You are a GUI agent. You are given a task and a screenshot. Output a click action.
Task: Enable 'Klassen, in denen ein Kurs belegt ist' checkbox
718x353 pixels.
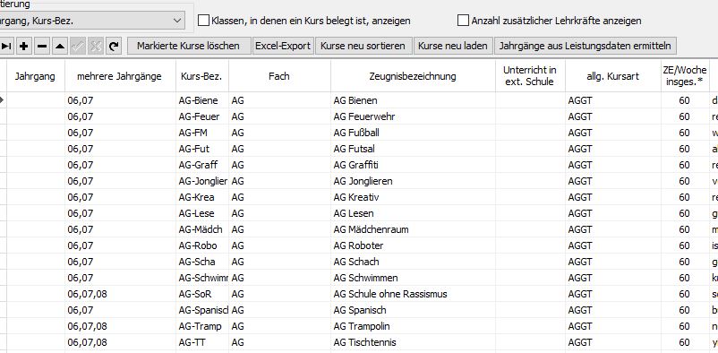(x=203, y=21)
